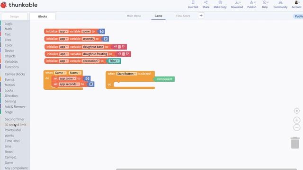The image size is (303, 170).
Task: Select the Game screen tab
Action: [x=158, y=16]
